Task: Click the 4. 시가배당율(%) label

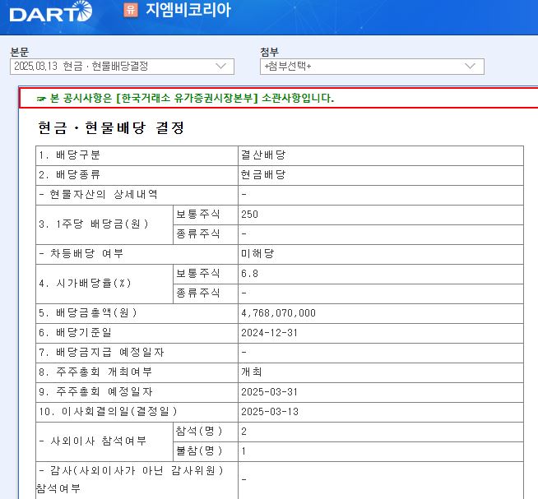Action: [x=85, y=284]
